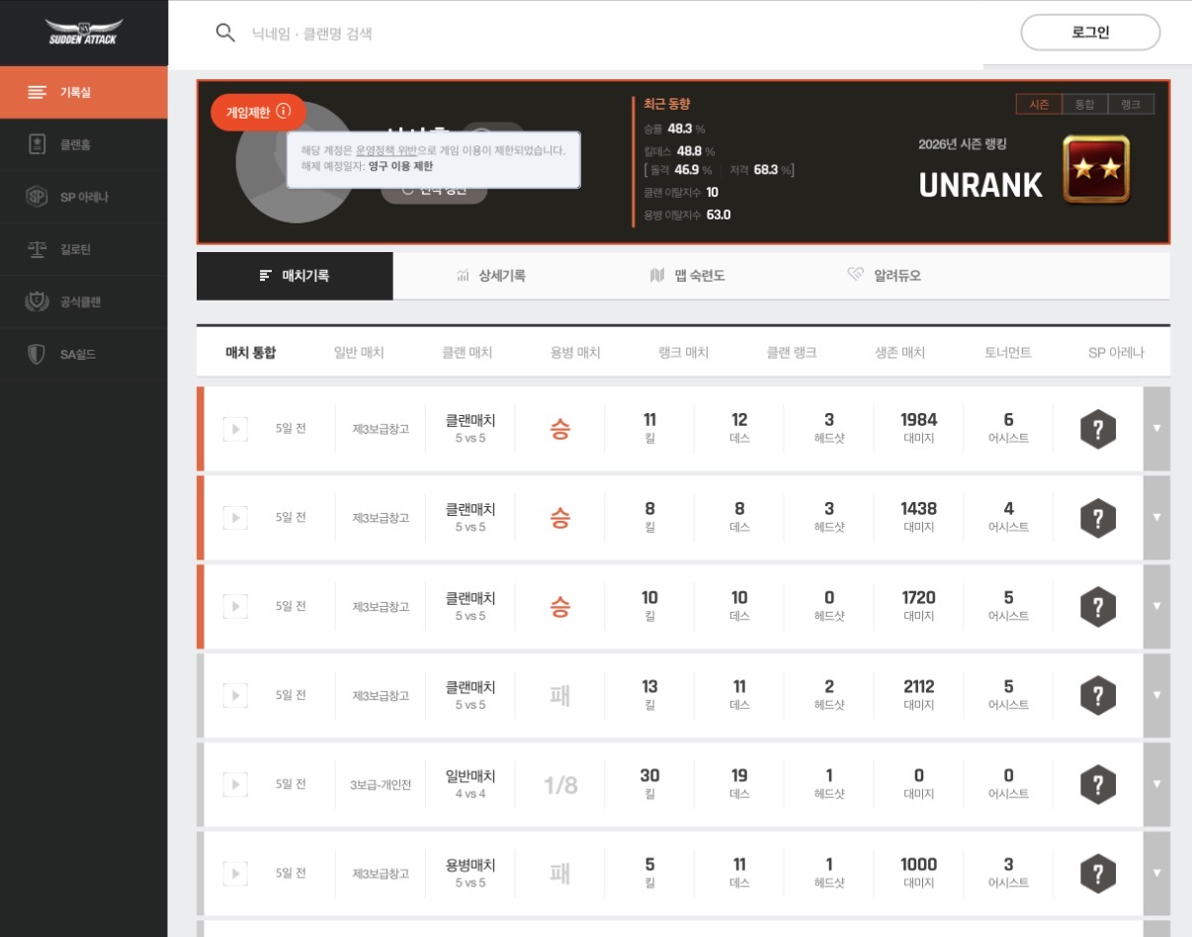1192x937 pixels.
Task: Expand the 용병매치 row details
Action: click(1156, 874)
